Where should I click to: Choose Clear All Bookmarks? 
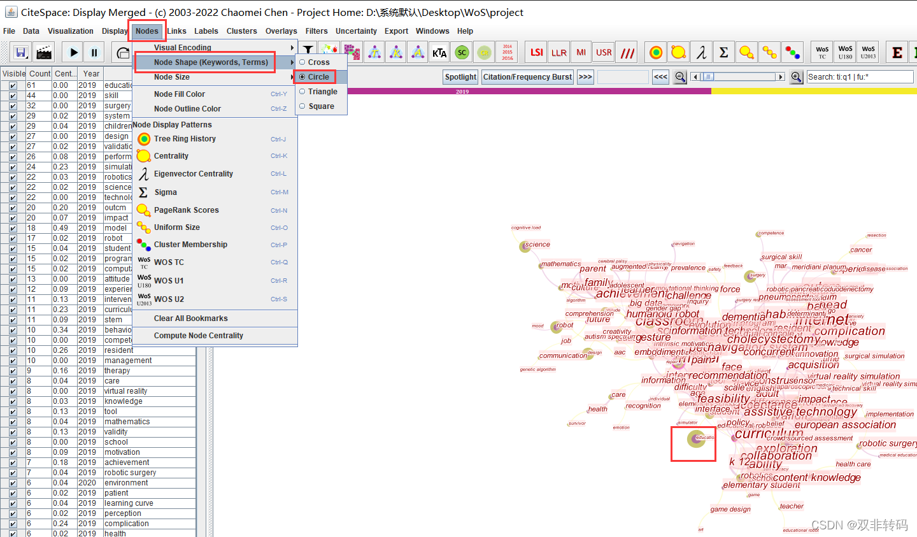215,319
